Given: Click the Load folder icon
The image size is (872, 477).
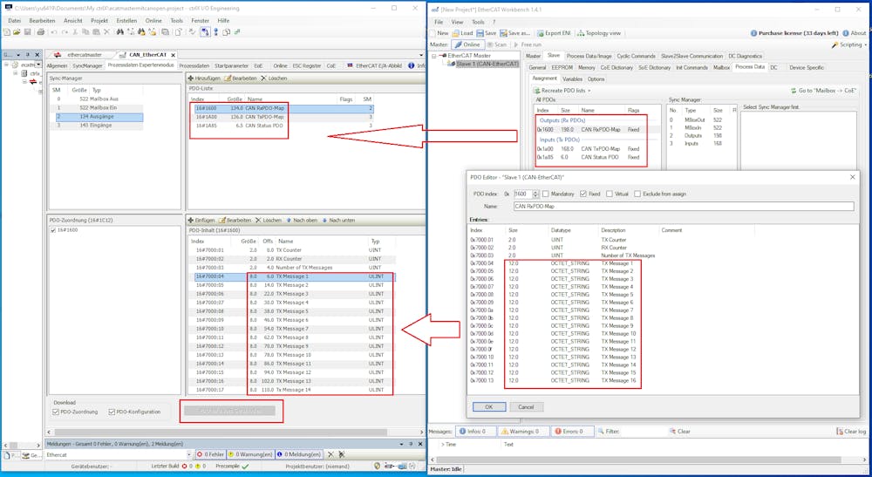Looking at the screenshot, I should pyautogui.click(x=454, y=33).
